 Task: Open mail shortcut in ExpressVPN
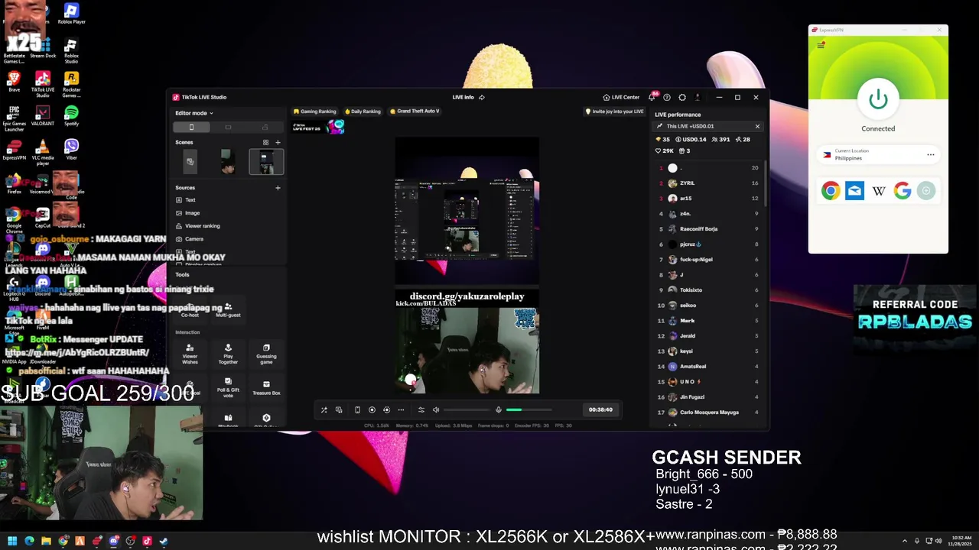click(854, 191)
